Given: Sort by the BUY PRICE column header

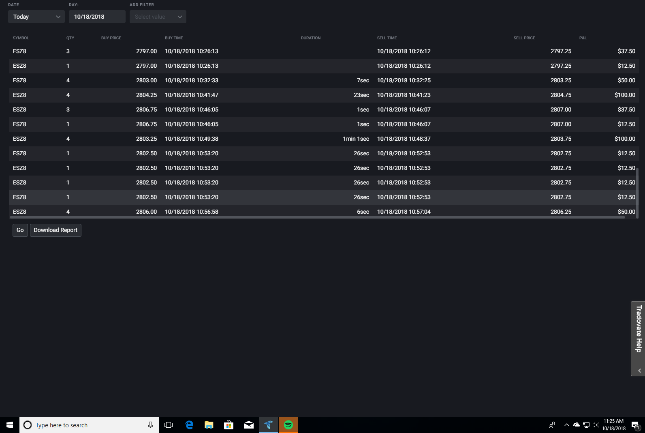Looking at the screenshot, I should pos(111,38).
